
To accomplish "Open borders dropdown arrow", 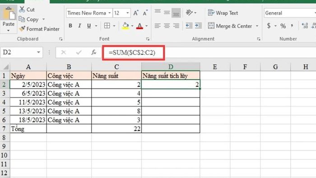I will pos(114,26).
